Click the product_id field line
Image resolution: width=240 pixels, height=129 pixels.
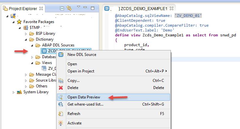point(137,45)
